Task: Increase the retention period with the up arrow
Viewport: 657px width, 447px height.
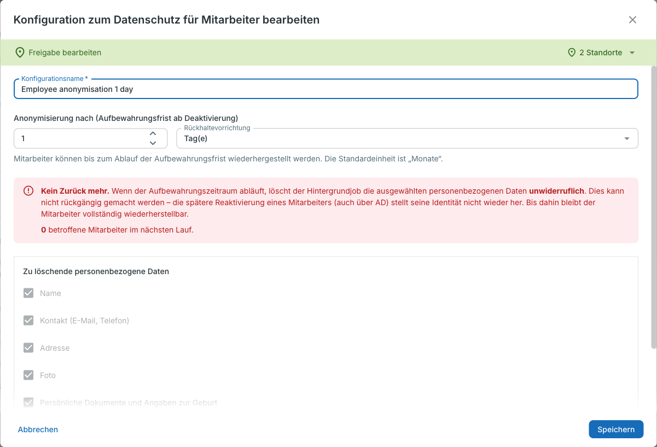Action: point(153,133)
